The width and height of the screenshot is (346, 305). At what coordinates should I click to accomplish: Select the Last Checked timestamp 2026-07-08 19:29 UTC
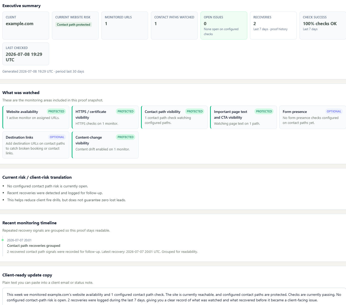tap(24, 57)
